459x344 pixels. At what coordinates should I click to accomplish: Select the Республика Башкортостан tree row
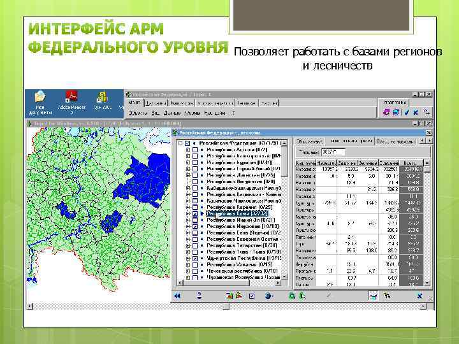(x=244, y=156)
